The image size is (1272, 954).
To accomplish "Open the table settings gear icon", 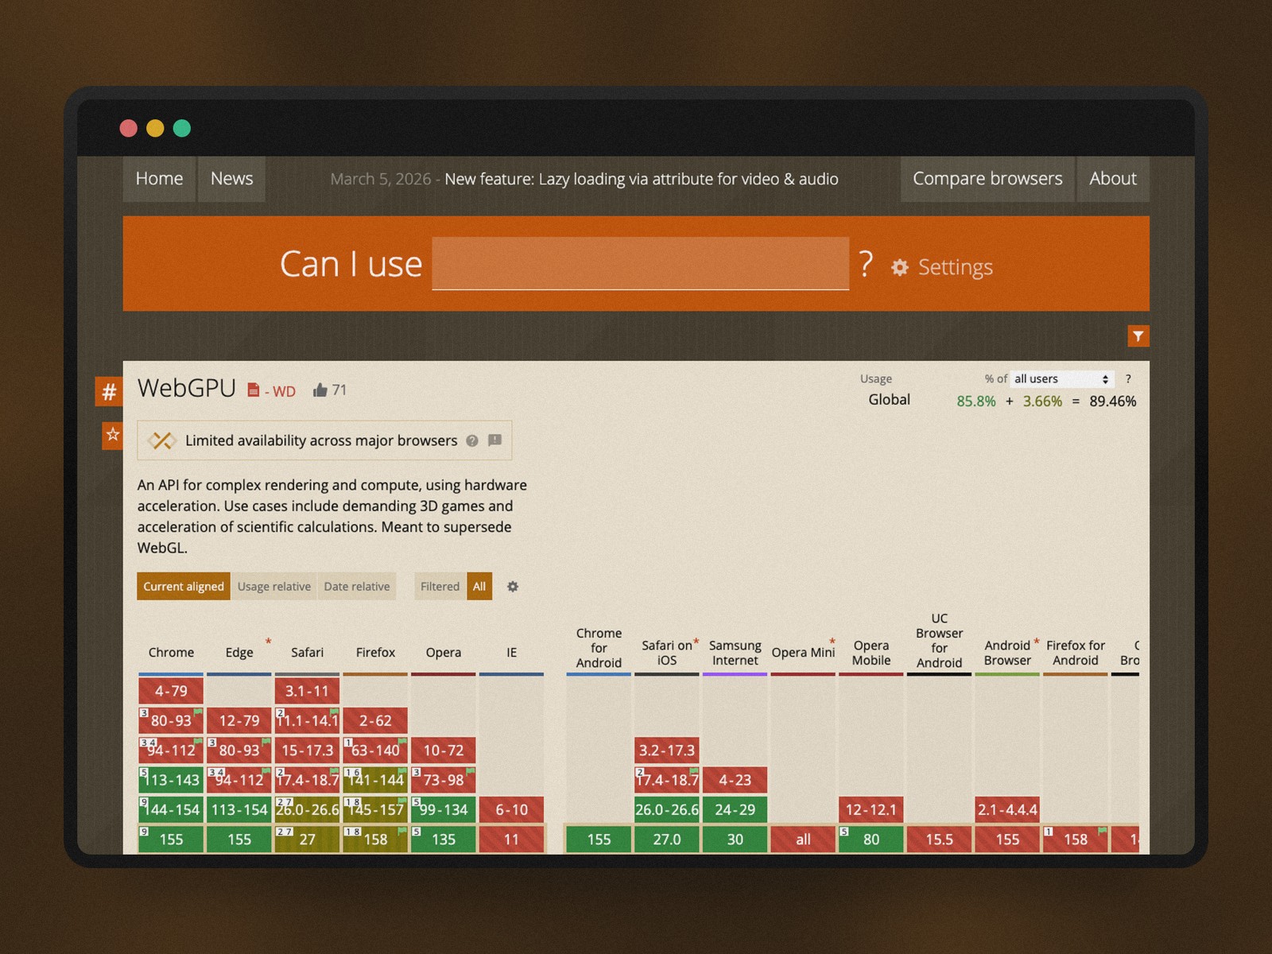I will (x=513, y=587).
